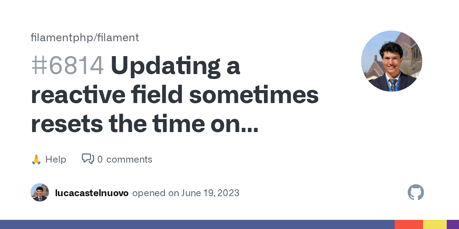Select the "Help" category label
The image size is (459, 229).
tap(55, 159)
